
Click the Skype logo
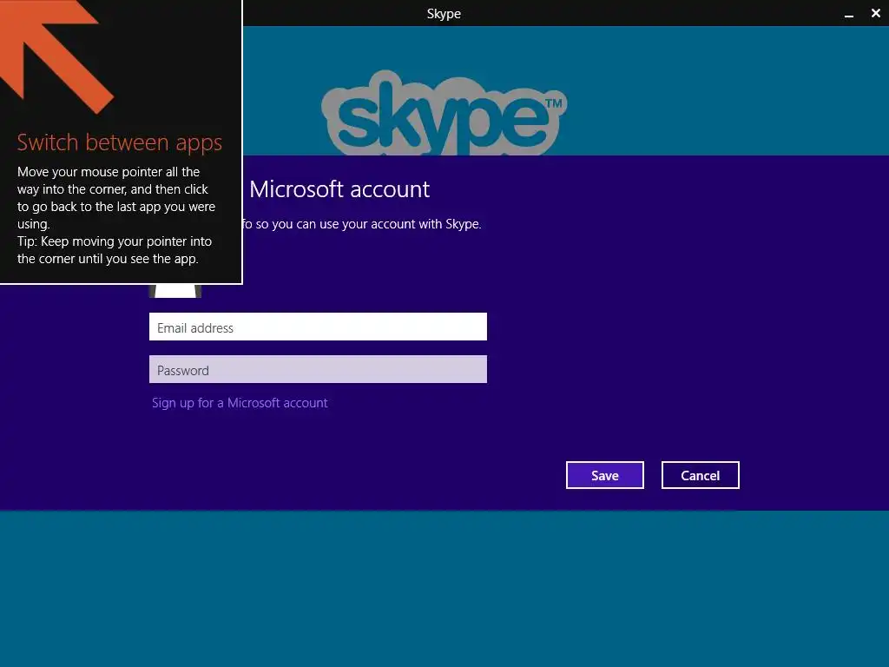click(444, 114)
